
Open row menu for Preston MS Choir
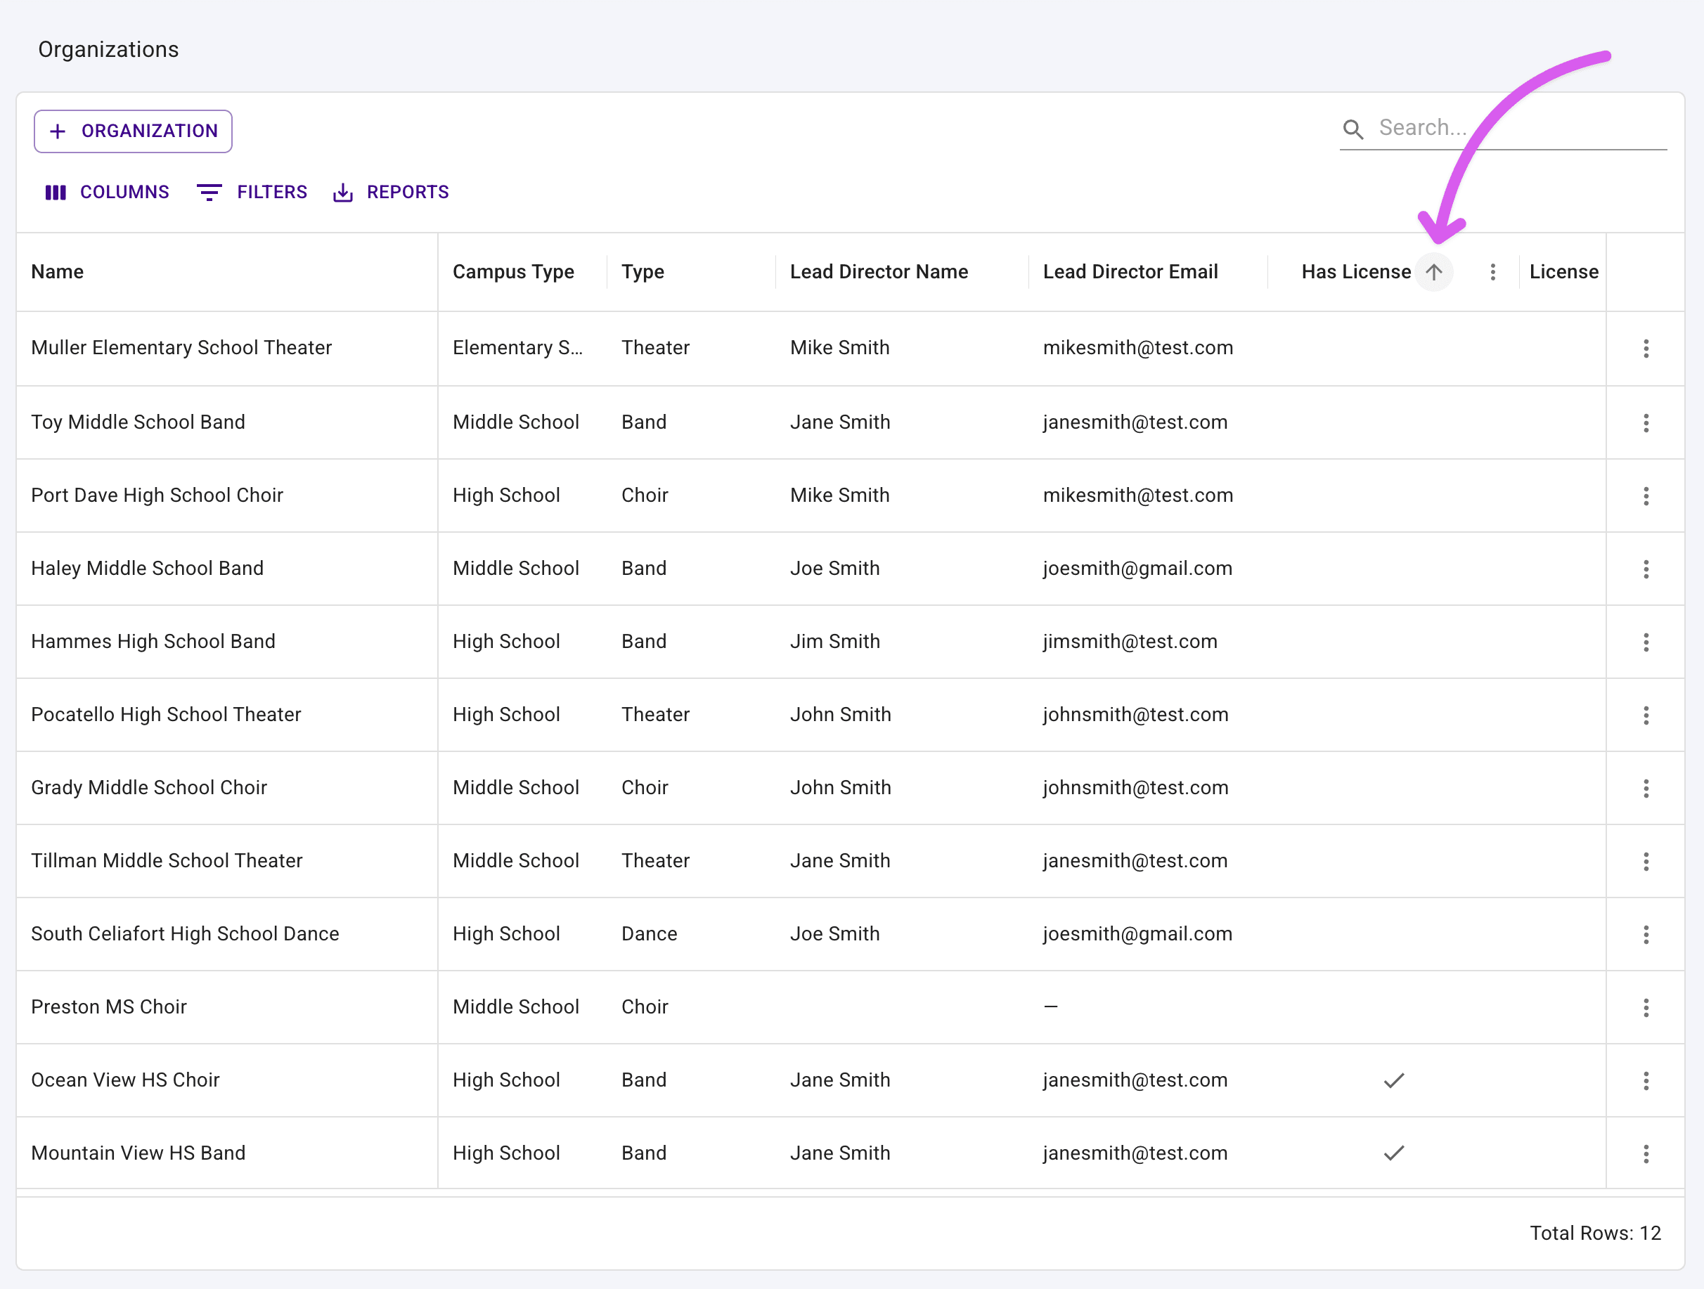click(1646, 1007)
